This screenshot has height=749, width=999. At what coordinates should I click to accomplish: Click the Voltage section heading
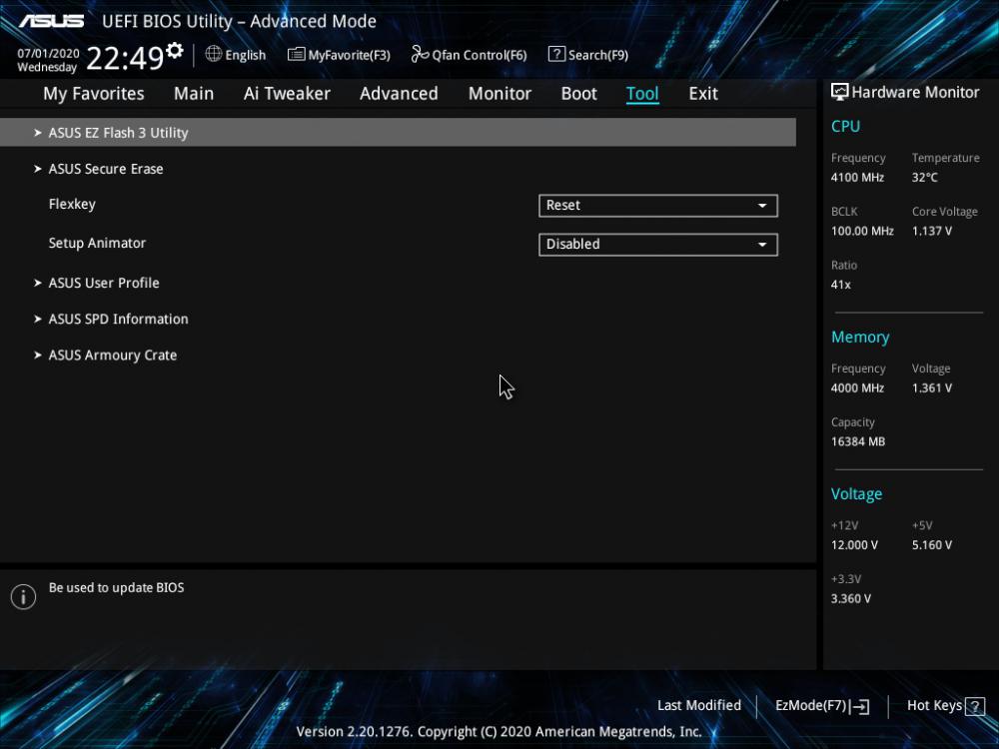[856, 494]
